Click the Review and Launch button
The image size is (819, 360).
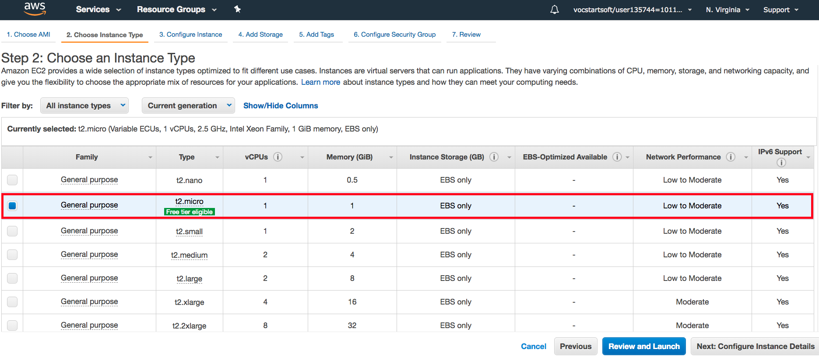pos(644,346)
